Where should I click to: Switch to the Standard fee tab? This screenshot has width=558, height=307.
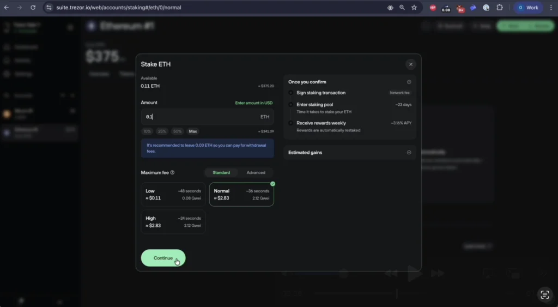point(221,173)
